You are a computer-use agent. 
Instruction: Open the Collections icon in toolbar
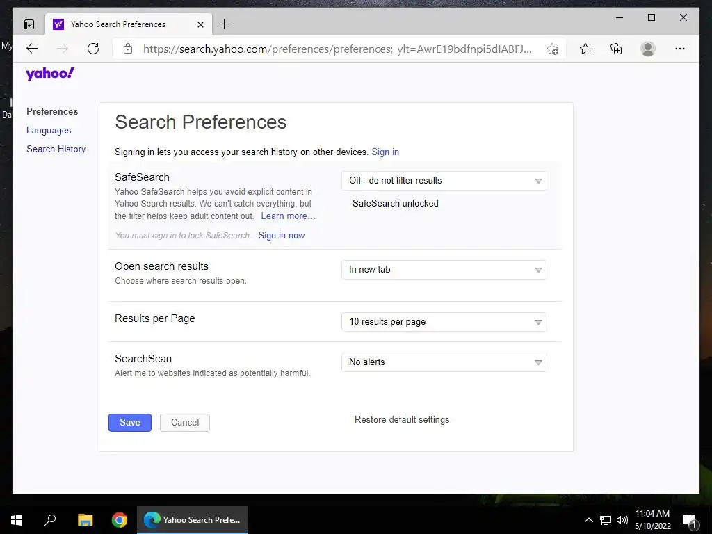(616, 49)
